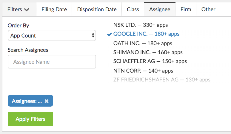Click the blue Assignees filter pill

27,101
